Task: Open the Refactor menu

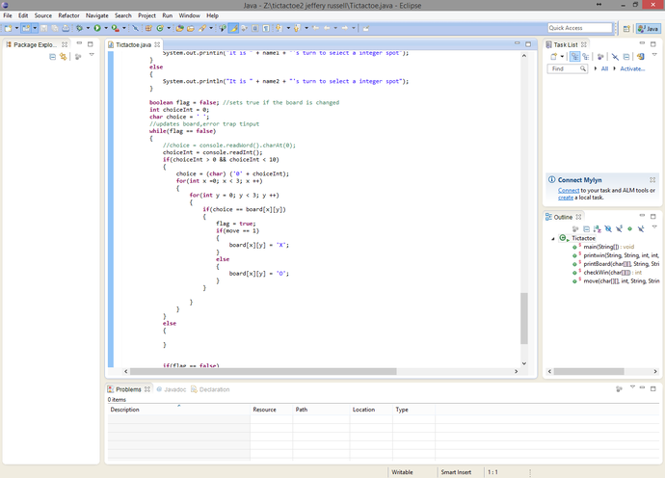Action: [x=68, y=16]
